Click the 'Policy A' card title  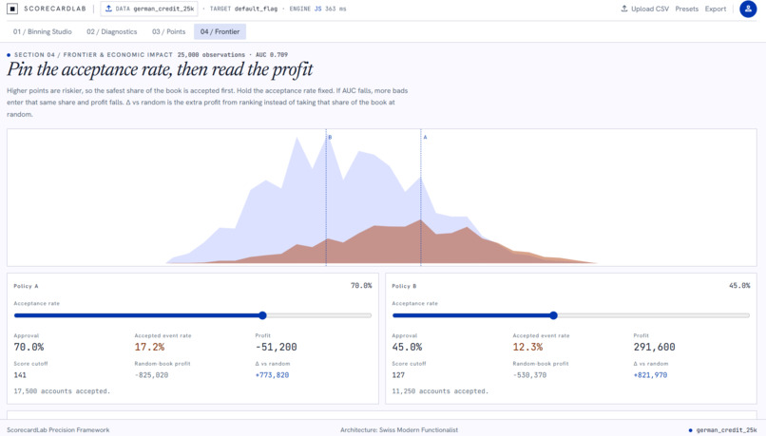pos(26,286)
